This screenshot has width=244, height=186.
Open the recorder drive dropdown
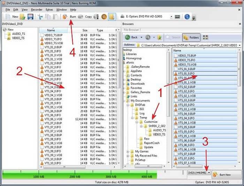(x=171, y=17)
